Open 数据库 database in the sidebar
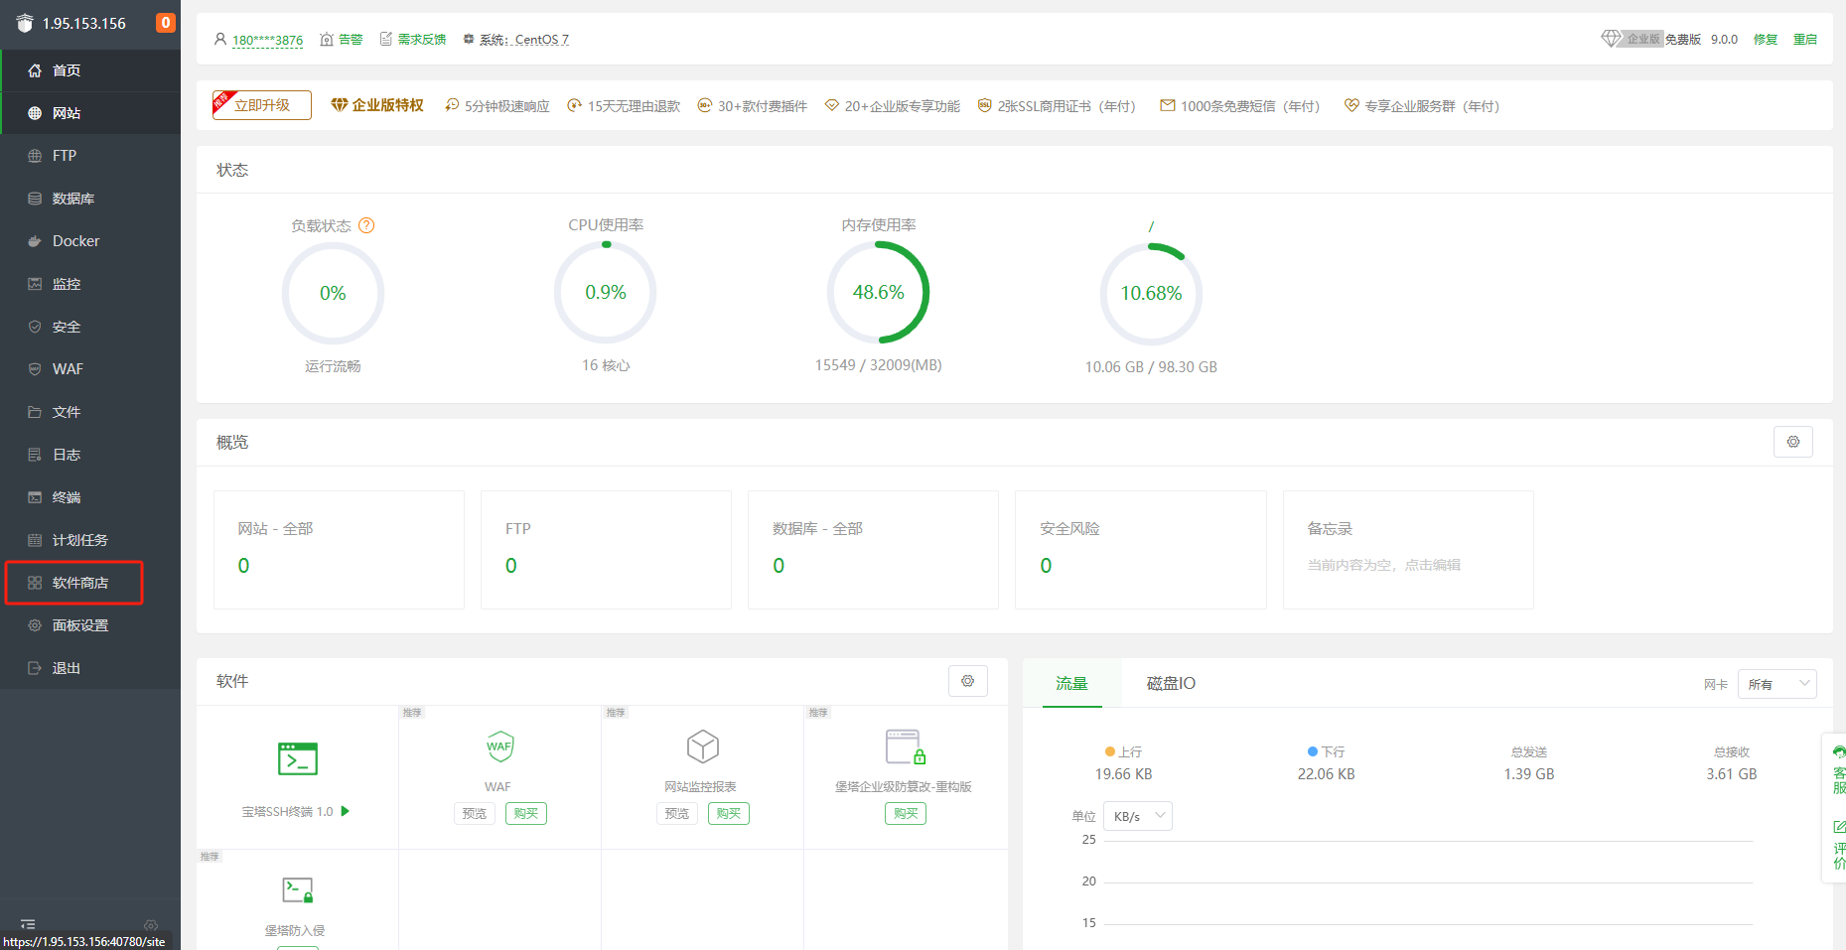This screenshot has height=950, width=1846. (90, 199)
